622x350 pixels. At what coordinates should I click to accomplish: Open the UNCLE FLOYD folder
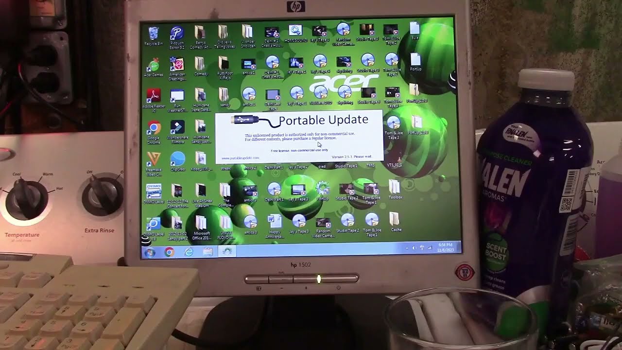(x=226, y=227)
